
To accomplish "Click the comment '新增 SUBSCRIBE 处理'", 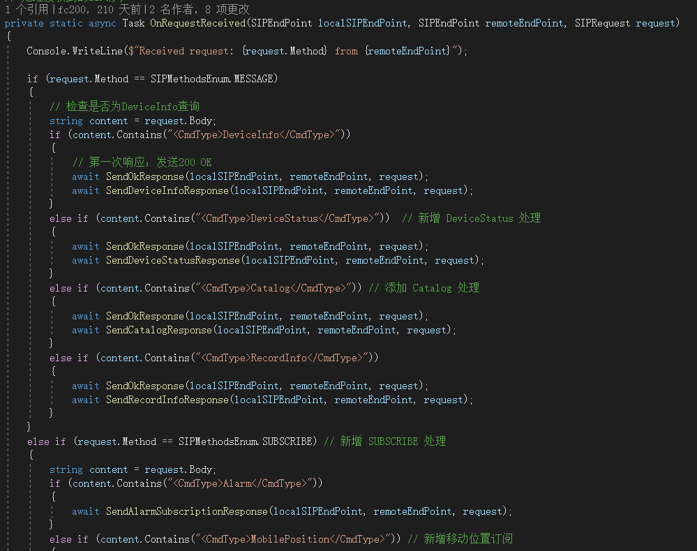I will (385, 441).
